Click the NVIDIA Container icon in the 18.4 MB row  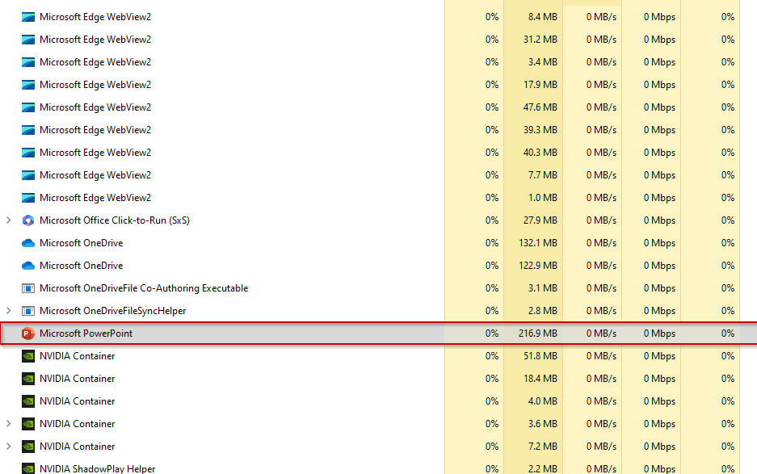28,379
